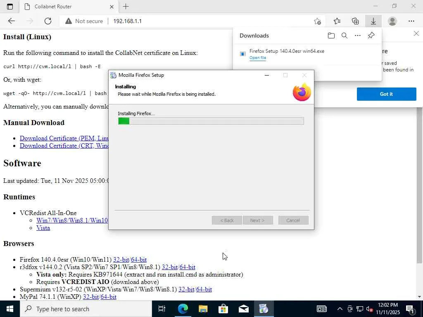Open more options in Downloads panel

(x=357, y=35)
